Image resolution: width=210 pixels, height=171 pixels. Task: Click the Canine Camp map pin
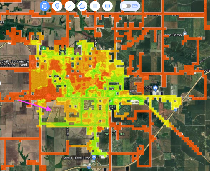tap(184, 34)
